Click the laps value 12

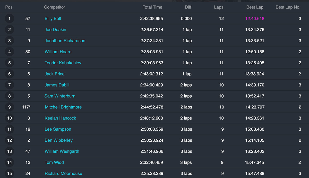tap(221, 19)
